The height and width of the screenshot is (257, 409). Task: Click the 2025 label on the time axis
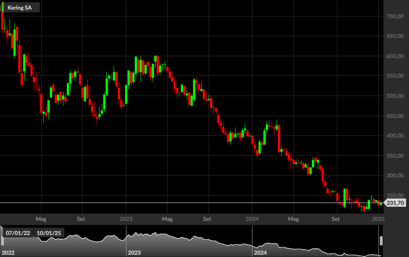(378, 219)
